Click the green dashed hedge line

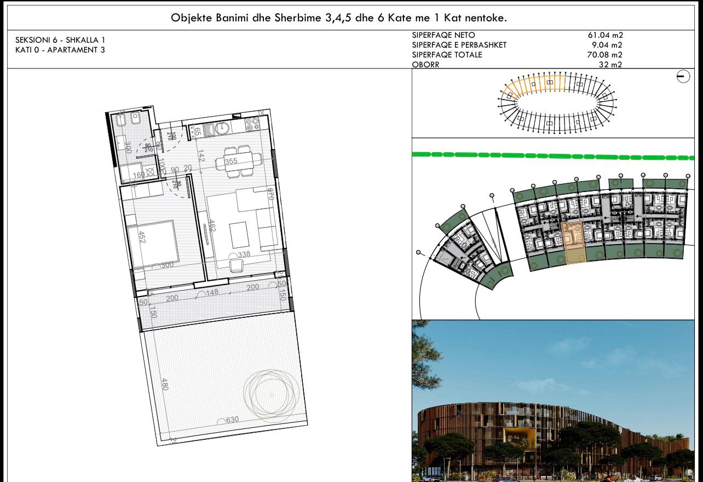[x=552, y=155]
